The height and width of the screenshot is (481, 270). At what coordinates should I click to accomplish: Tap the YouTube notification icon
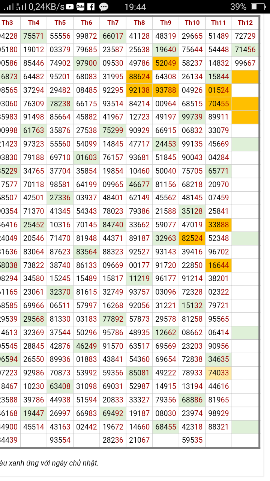pos(70,7)
